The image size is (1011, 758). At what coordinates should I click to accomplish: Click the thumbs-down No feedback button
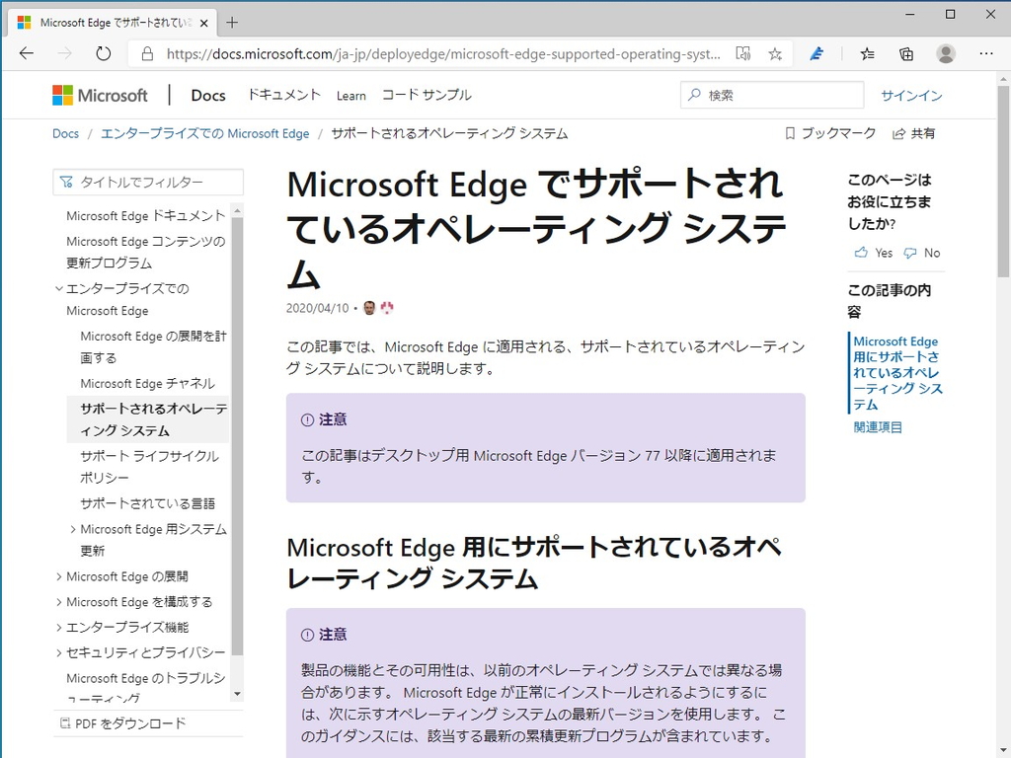click(x=922, y=253)
